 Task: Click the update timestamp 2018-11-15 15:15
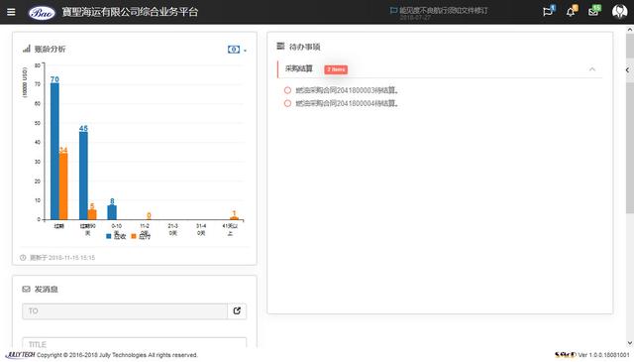click(71, 258)
